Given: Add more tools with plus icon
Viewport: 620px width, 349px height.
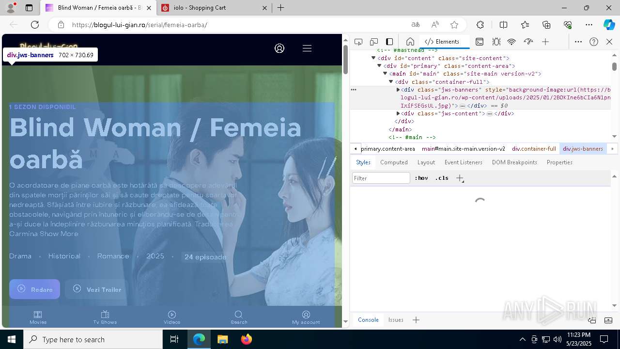Looking at the screenshot, I should pyautogui.click(x=545, y=42).
